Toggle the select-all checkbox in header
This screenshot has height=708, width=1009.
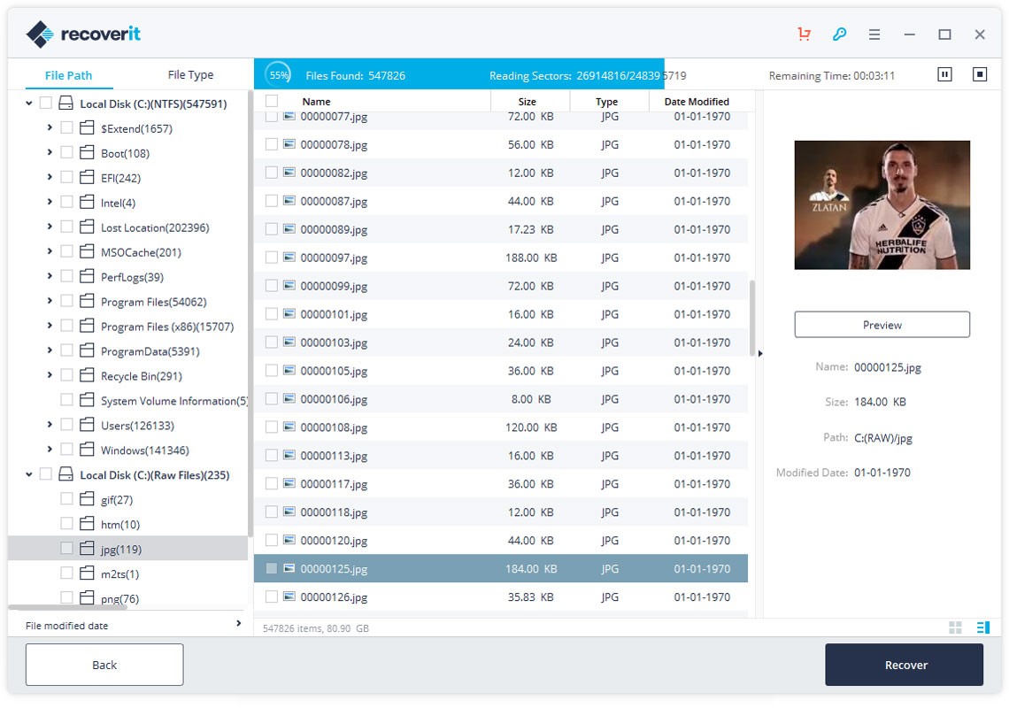pyautogui.click(x=272, y=101)
